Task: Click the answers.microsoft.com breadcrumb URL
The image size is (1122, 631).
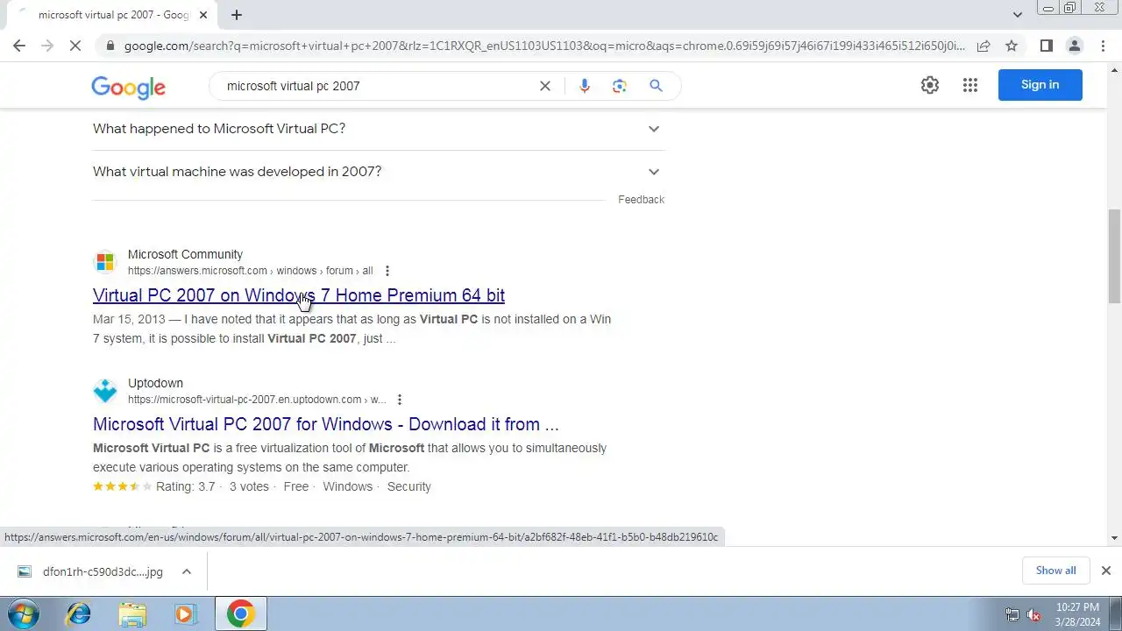Action: click(x=250, y=271)
